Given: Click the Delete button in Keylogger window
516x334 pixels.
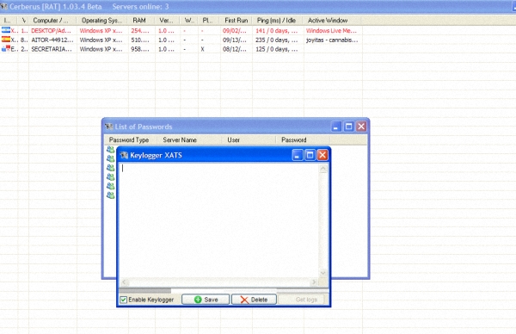Looking at the screenshot, I should click(254, 300).
